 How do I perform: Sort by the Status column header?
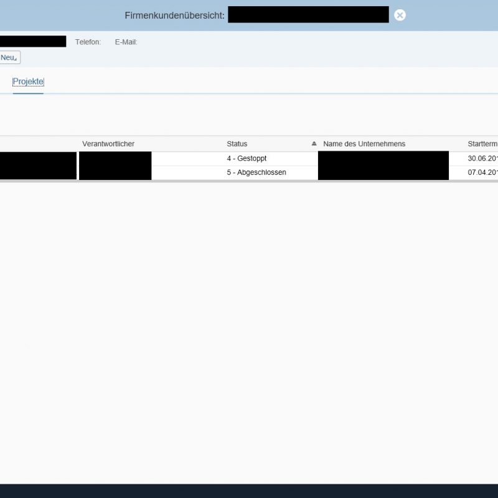237,144
